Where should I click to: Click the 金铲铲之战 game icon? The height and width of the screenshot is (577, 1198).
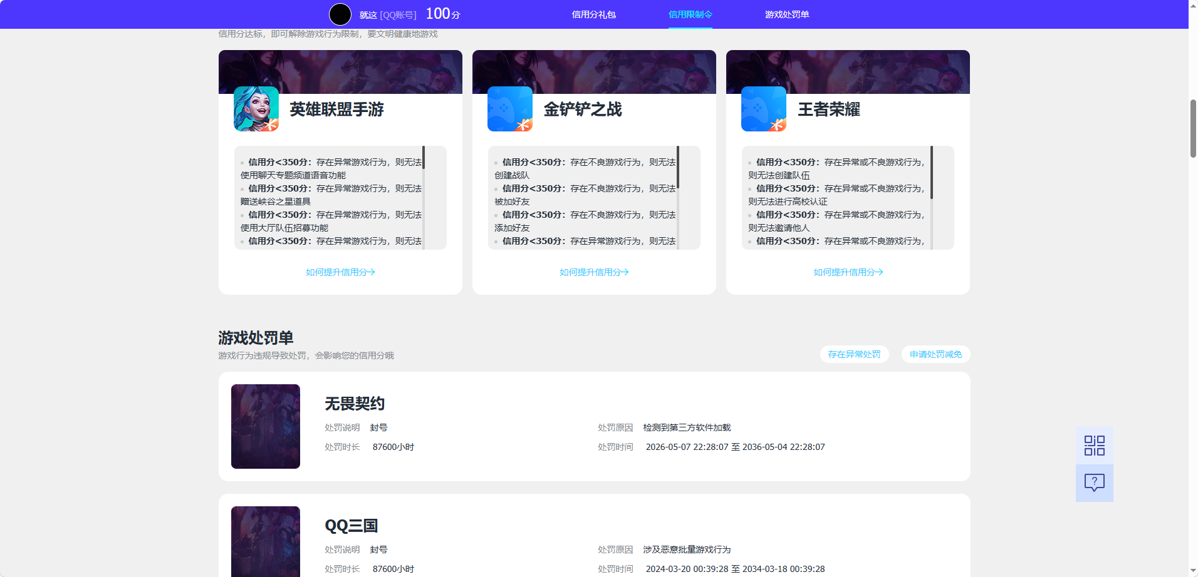click(510, 109)
